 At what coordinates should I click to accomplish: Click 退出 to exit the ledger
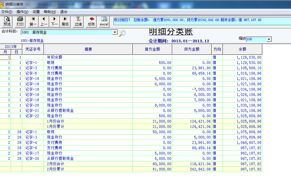coord(64,12)
